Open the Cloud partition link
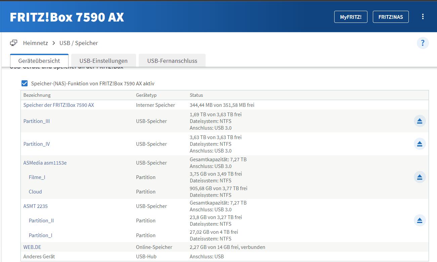Screen dimensions: 437x262 [x=35, y=191]
